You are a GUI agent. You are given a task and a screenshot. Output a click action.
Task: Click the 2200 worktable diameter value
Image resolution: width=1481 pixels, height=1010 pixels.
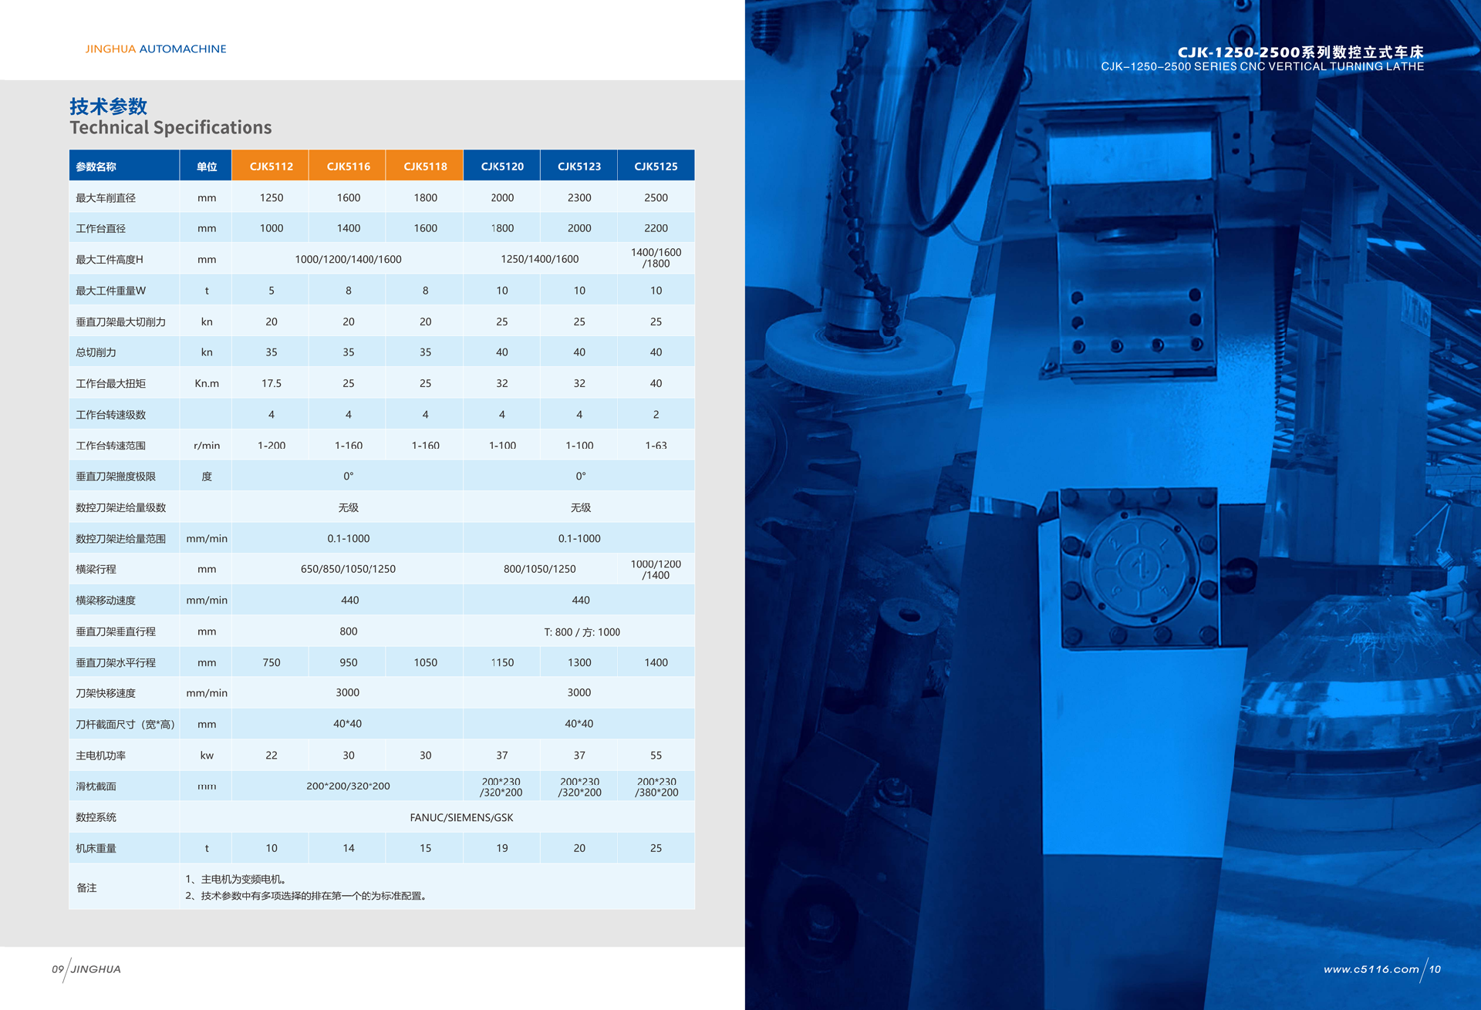pos(656,228)
